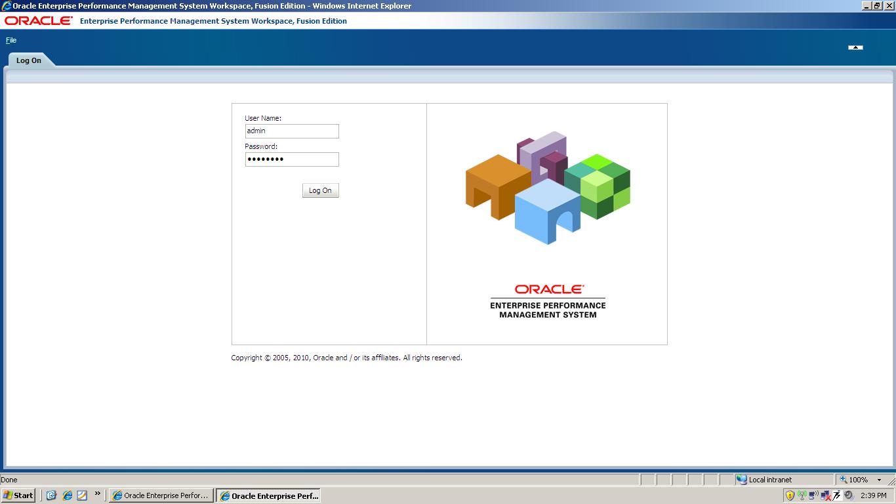Screen dimensions: 896x504
Task: Switch to first Oracle Enterprise Perfor... taskbar window
Action: point(161,495)
